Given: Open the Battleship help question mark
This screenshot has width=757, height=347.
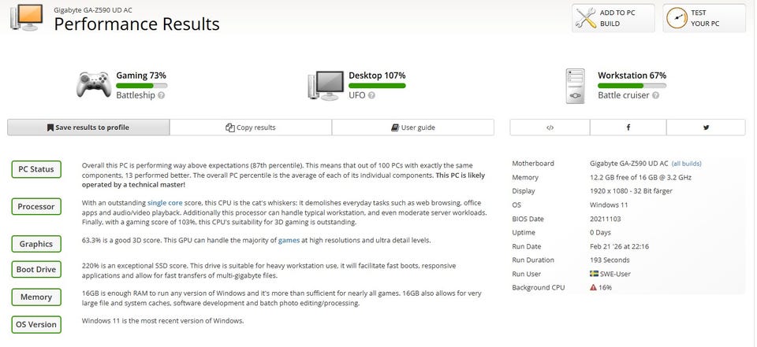Looking at the screenshot, I should 161,95.
